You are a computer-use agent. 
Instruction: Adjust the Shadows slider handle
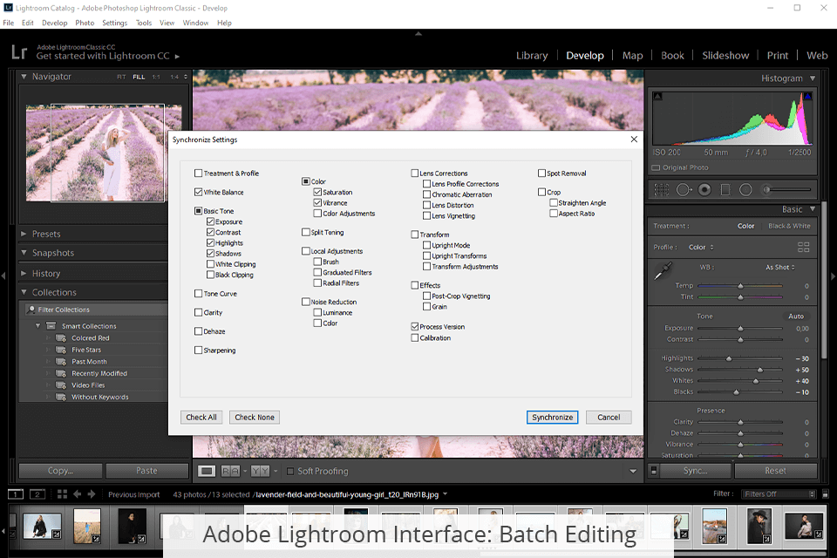click(760, 370)
